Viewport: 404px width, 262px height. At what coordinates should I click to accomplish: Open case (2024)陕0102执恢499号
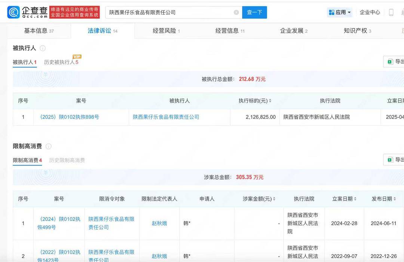[59, 223]
